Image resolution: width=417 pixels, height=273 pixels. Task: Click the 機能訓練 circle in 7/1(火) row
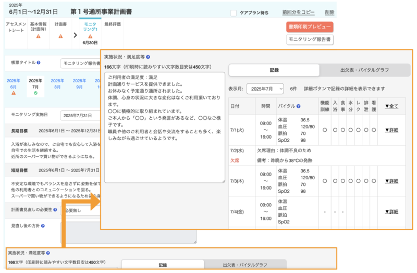coord(325,130)
